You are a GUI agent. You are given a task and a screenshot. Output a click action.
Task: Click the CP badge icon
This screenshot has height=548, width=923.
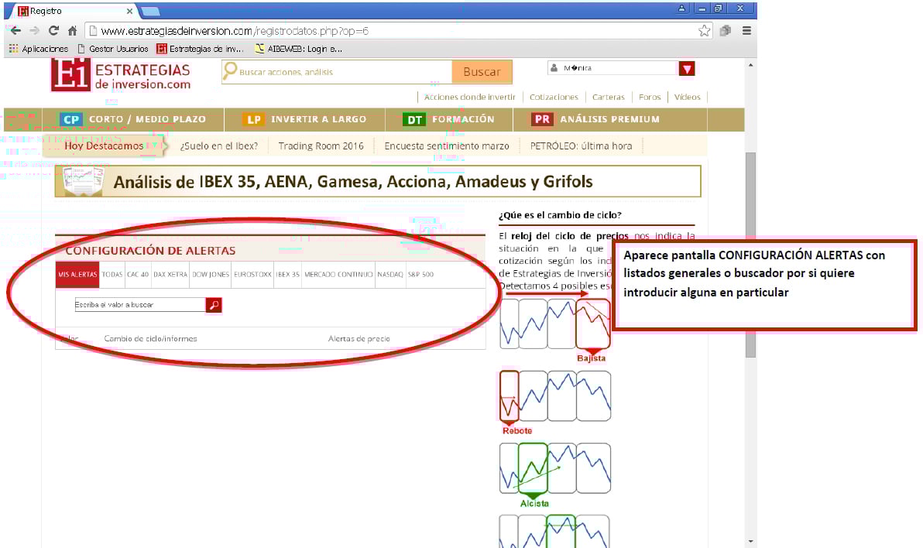click(x=71, y=119)
